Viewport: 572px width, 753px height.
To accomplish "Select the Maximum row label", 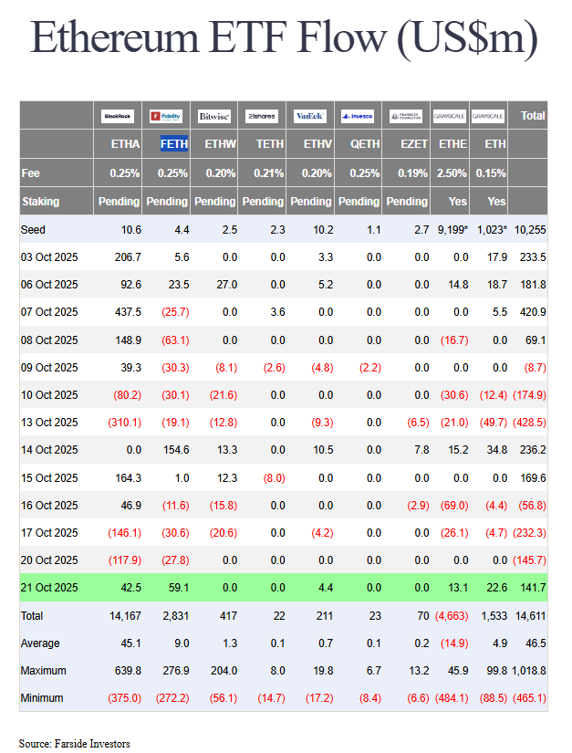I will click(x=45, y=671).
